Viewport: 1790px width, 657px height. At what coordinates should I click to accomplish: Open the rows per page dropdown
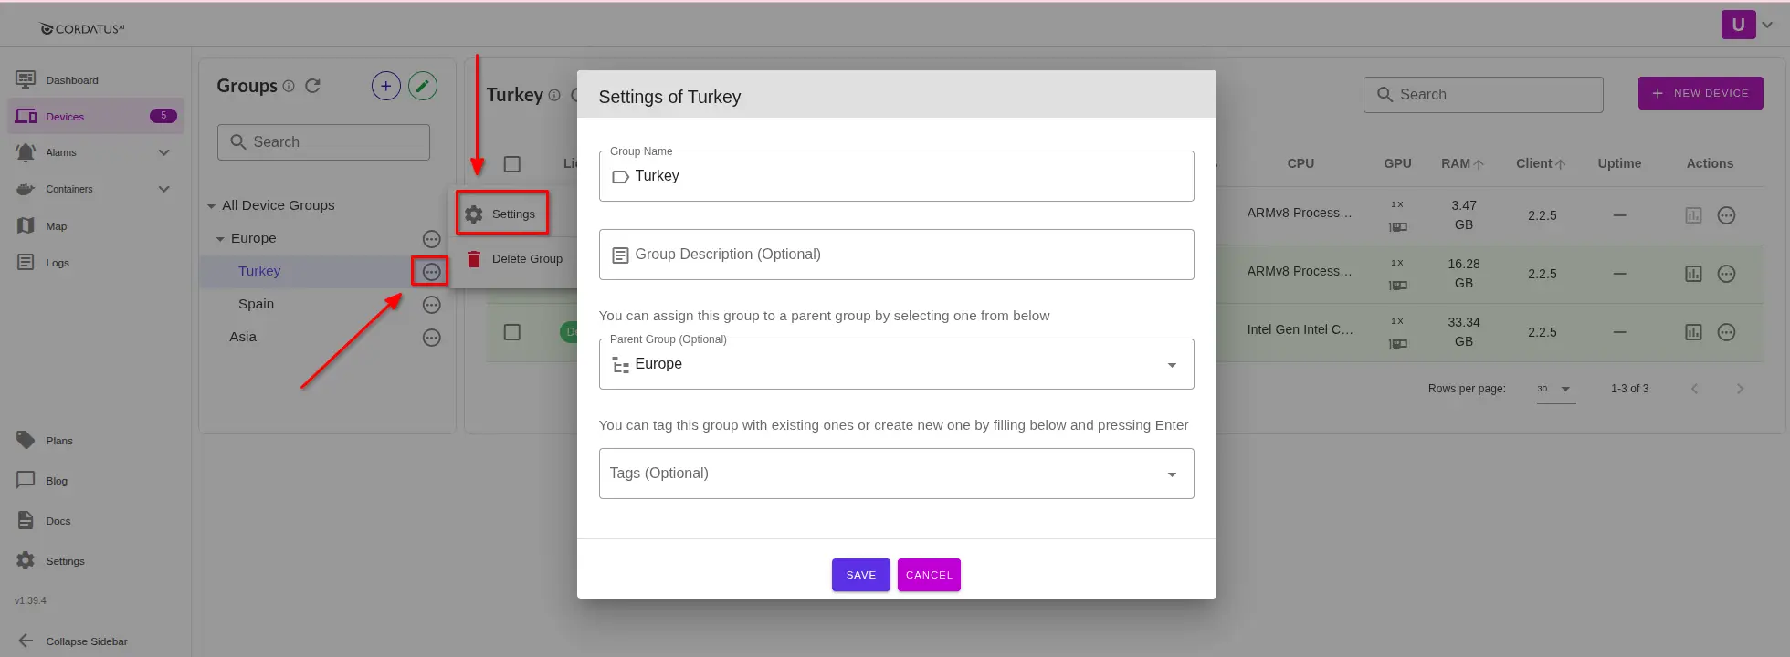[1555, 389]
